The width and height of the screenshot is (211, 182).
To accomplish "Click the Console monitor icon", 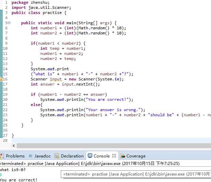I will (x=90, y=156).
